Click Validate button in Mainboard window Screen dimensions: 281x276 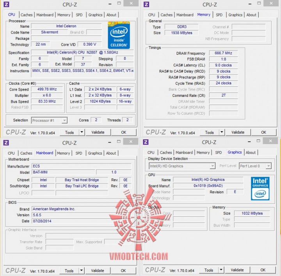click(98, 271)
